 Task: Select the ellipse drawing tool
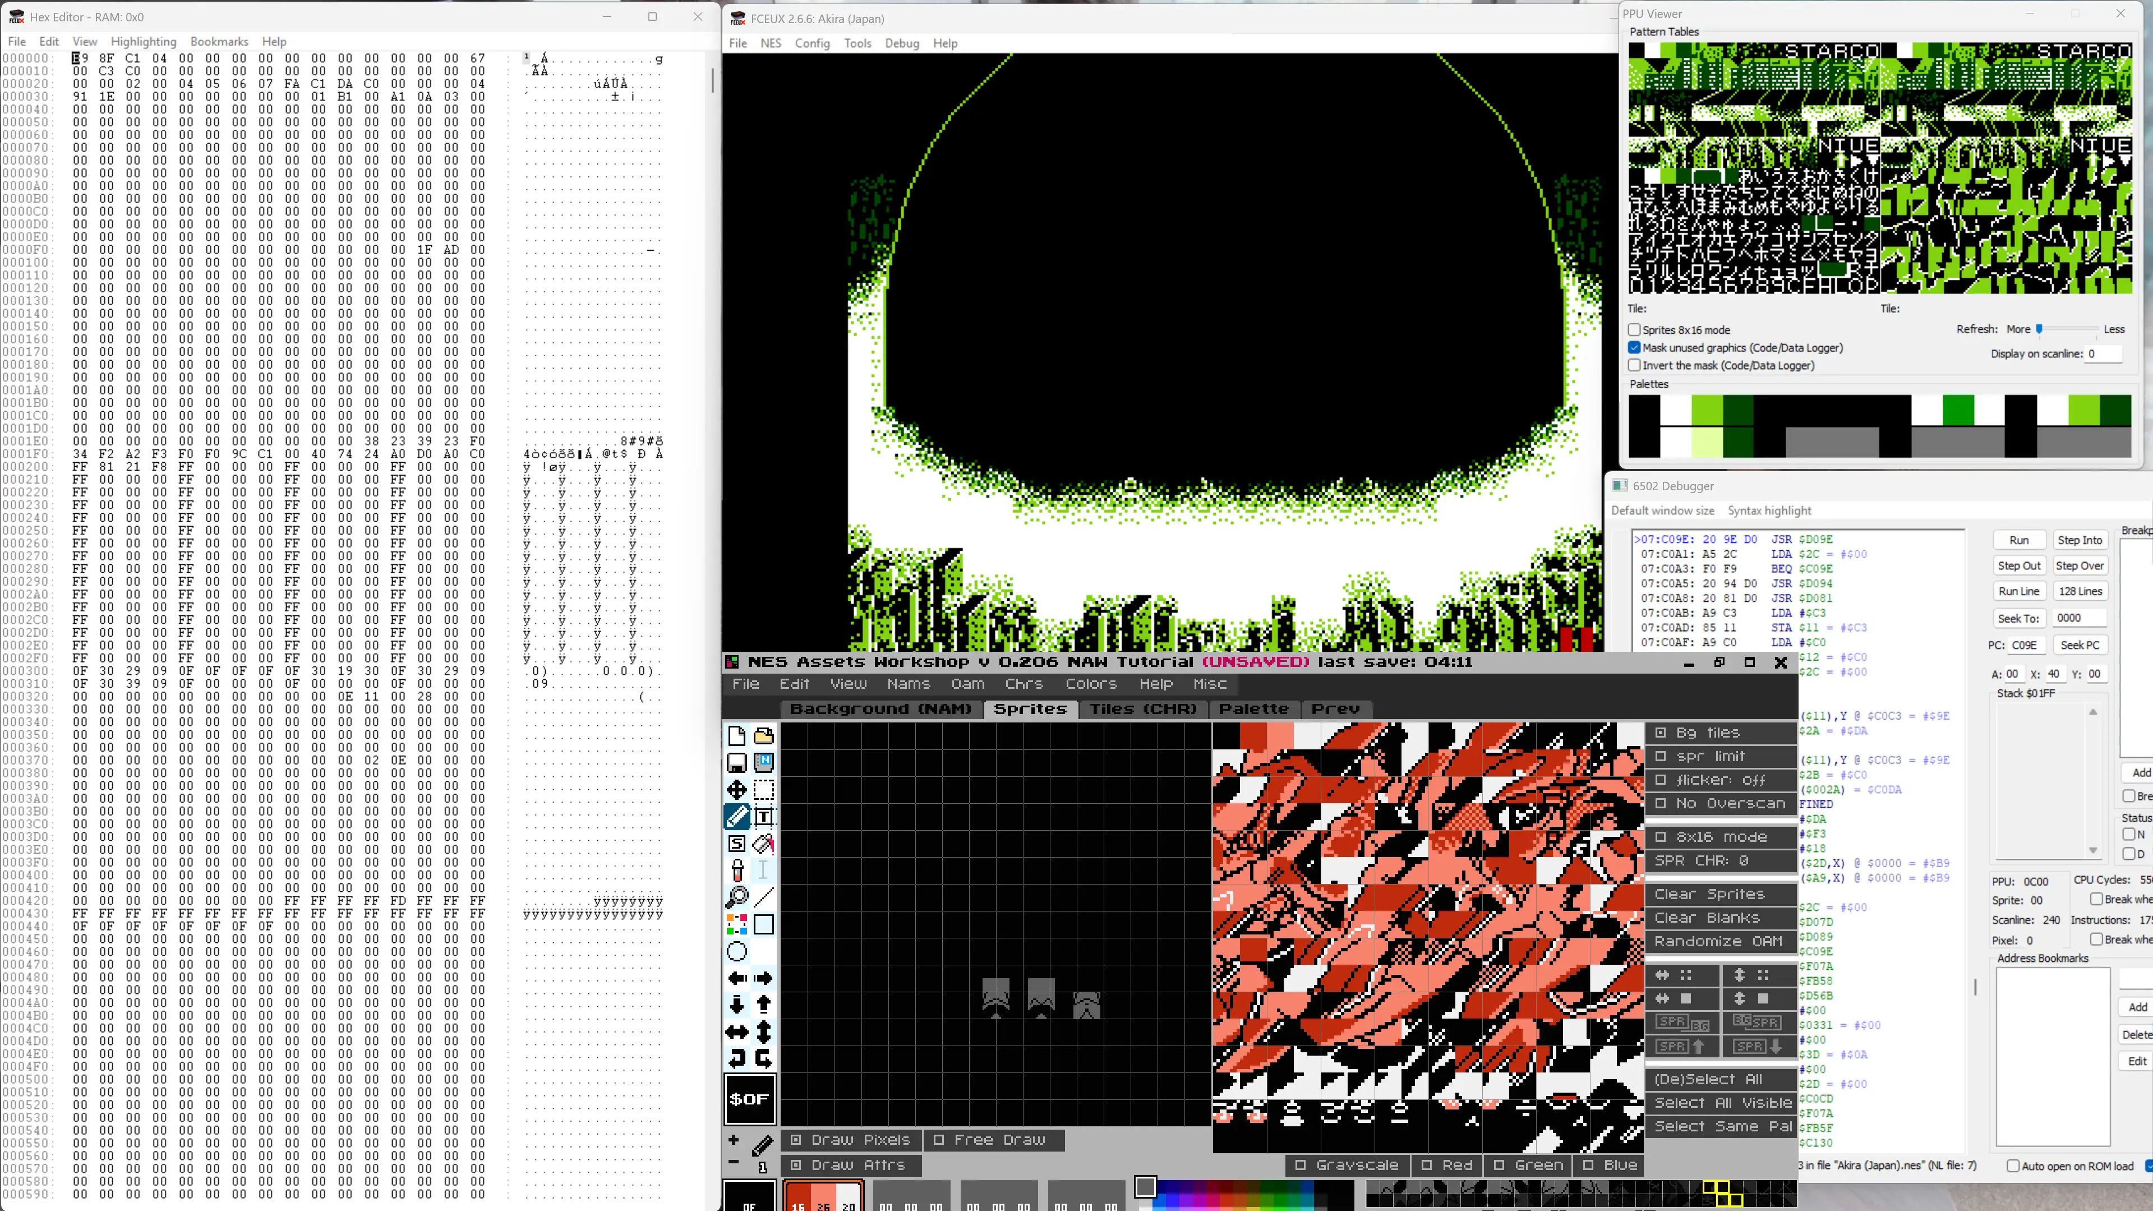(x=736, y=951)
